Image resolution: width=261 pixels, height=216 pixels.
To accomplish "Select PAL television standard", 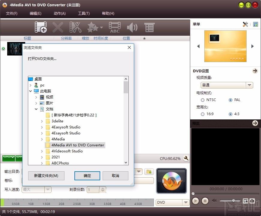I will click(230, 100).
